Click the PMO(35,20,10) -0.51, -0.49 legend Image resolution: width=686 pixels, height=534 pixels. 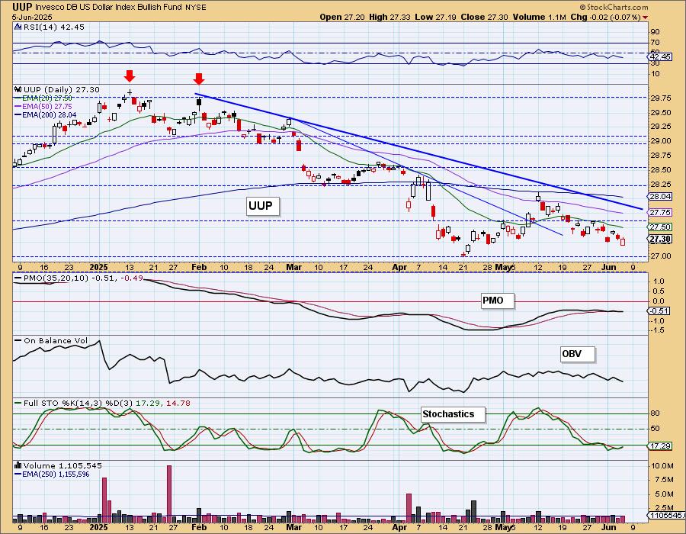[79, 278]
